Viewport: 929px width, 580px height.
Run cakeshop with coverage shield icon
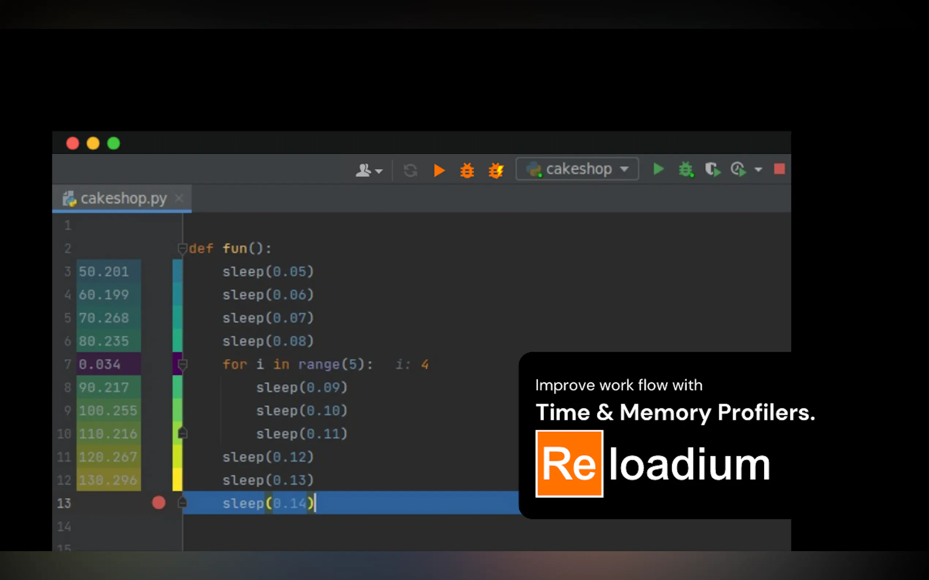click(712, 169)
